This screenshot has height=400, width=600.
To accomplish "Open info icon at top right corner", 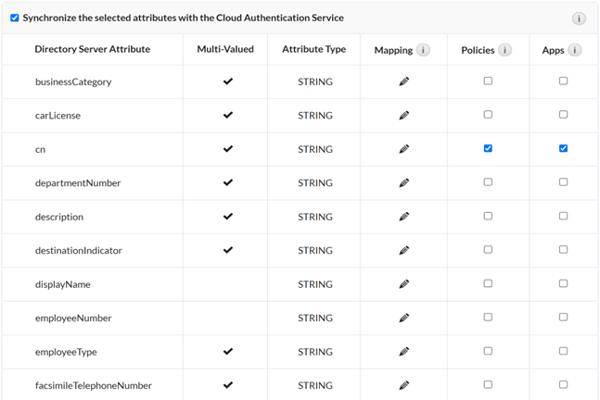I will click(x=579, y=19).
